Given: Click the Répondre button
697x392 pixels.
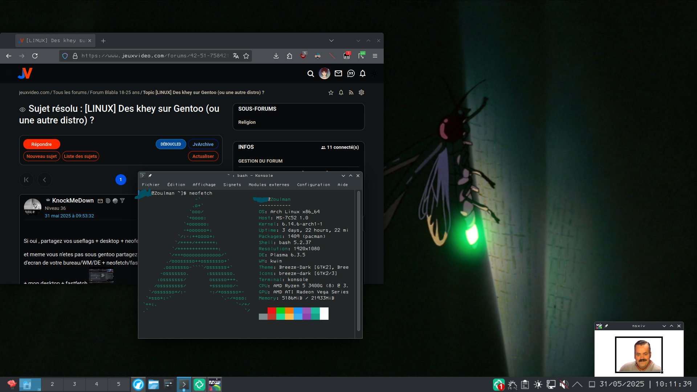Looking at the screenshot, I should coord(41,144).
